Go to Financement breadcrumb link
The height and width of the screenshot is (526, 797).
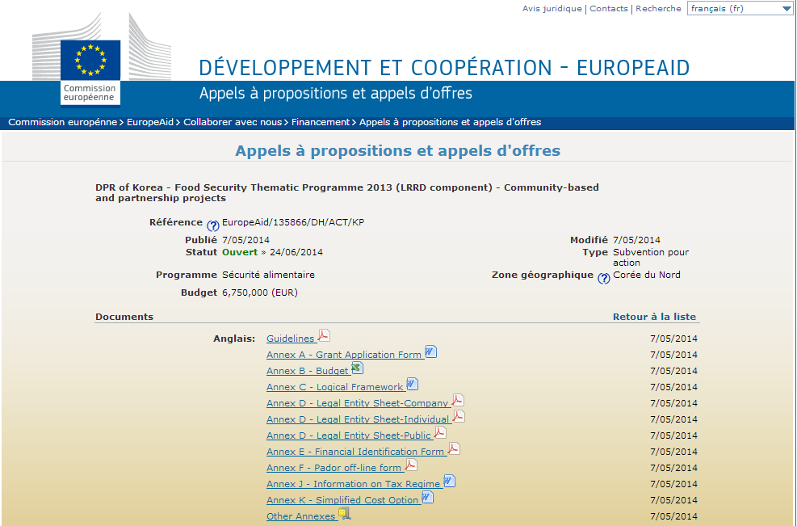[321, 122]
